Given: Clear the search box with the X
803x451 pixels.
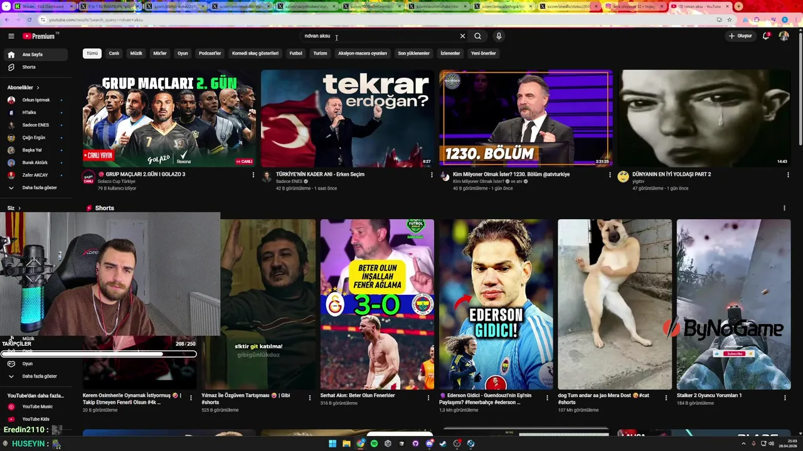Looking at the screenshot, I should click(462, 36).
